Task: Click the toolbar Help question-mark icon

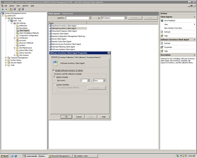Action: click(x=19, y=10)
